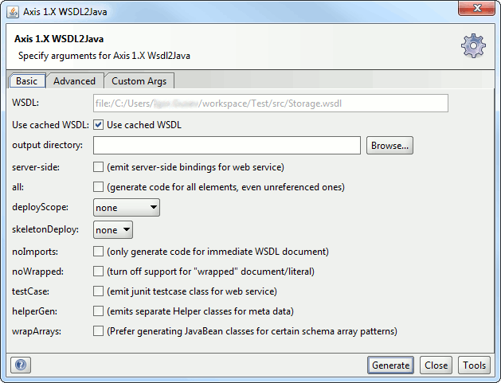This screenshot has width=501, height=383.
Task: Check the helperGen checkbox
Action: [x=99, y=311]
